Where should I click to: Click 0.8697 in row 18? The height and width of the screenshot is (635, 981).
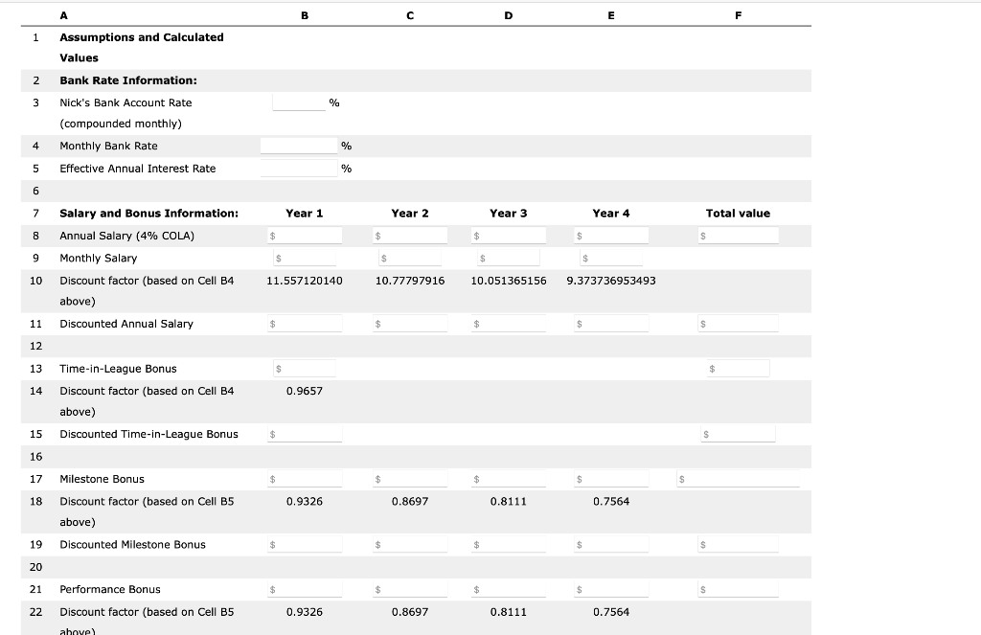pyautogui.click(x=410, y=501)
